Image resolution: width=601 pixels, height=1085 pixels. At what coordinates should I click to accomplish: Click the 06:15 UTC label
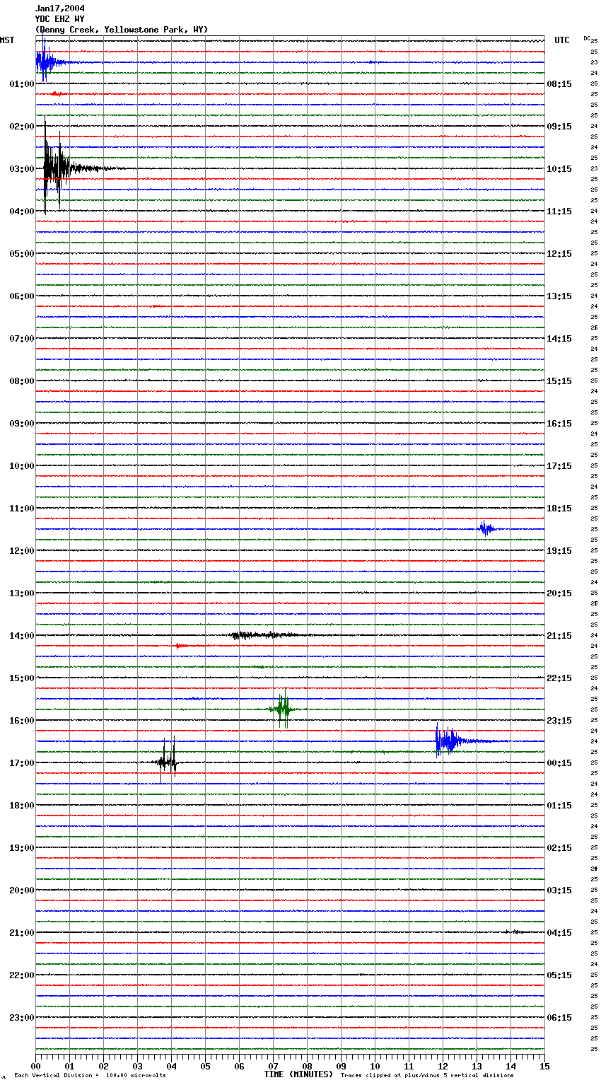pos(559,1018)
